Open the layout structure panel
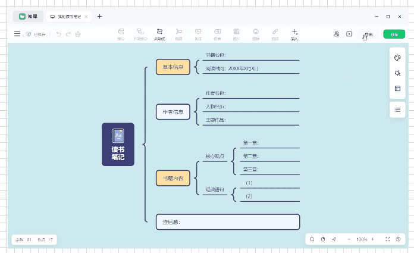 coord(397,88)
